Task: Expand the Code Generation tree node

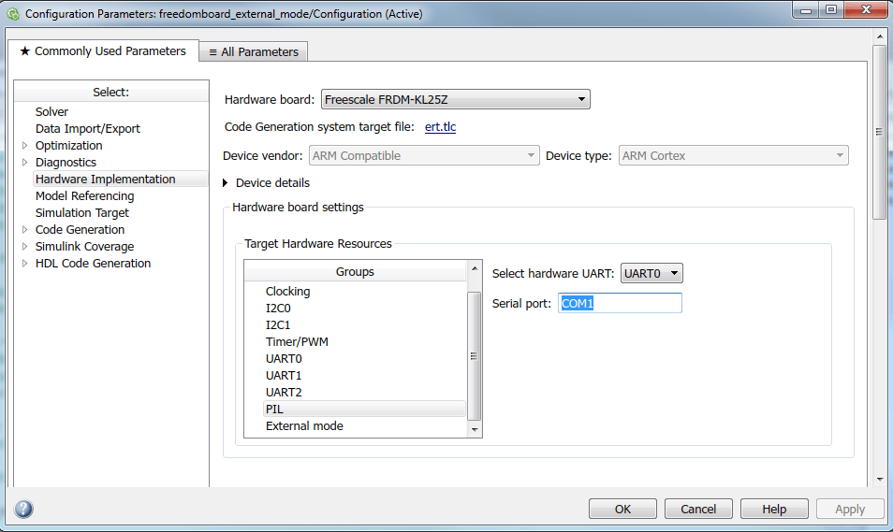Action: (x=25, y=229)
